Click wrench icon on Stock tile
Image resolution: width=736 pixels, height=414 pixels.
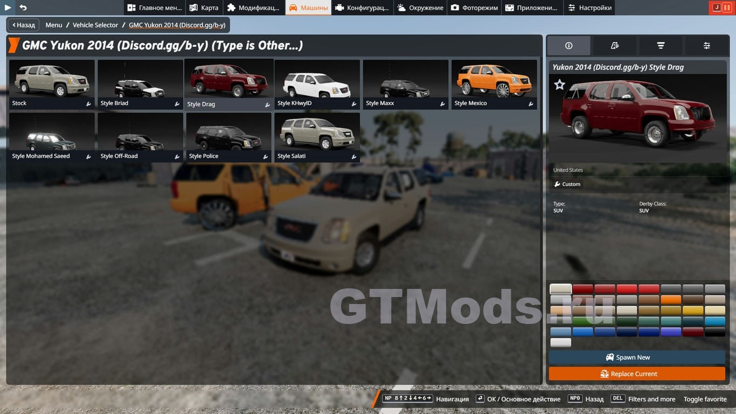88,104
